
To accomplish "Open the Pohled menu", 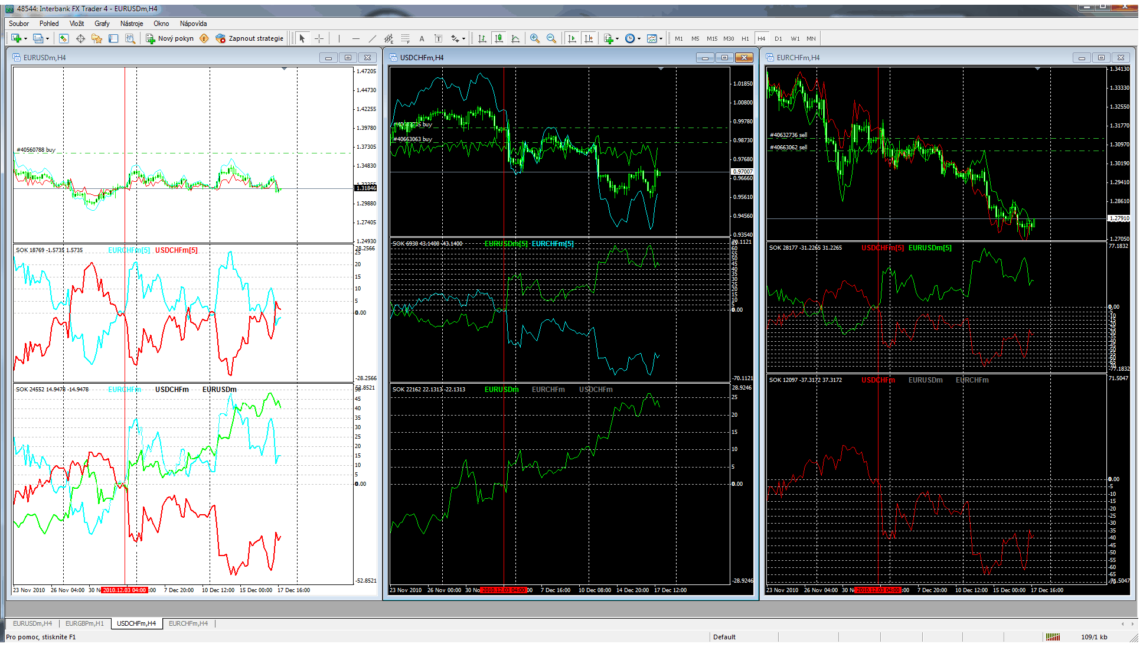I will pos(49,24).
